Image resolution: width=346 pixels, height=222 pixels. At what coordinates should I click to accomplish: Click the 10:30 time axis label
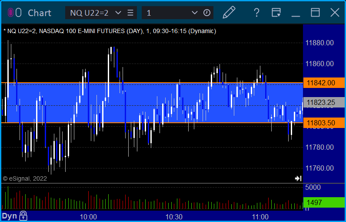pyautogui.click(x=174, y=217)
